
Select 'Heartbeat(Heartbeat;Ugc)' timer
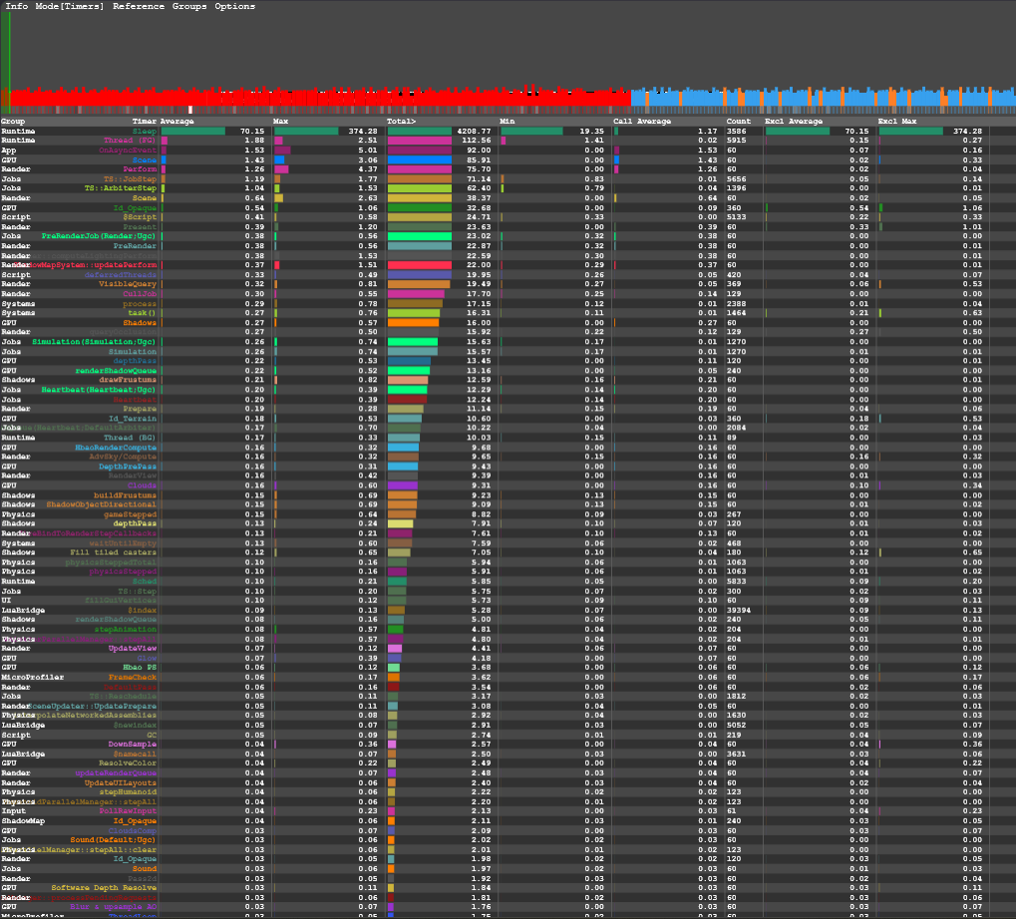99,390
